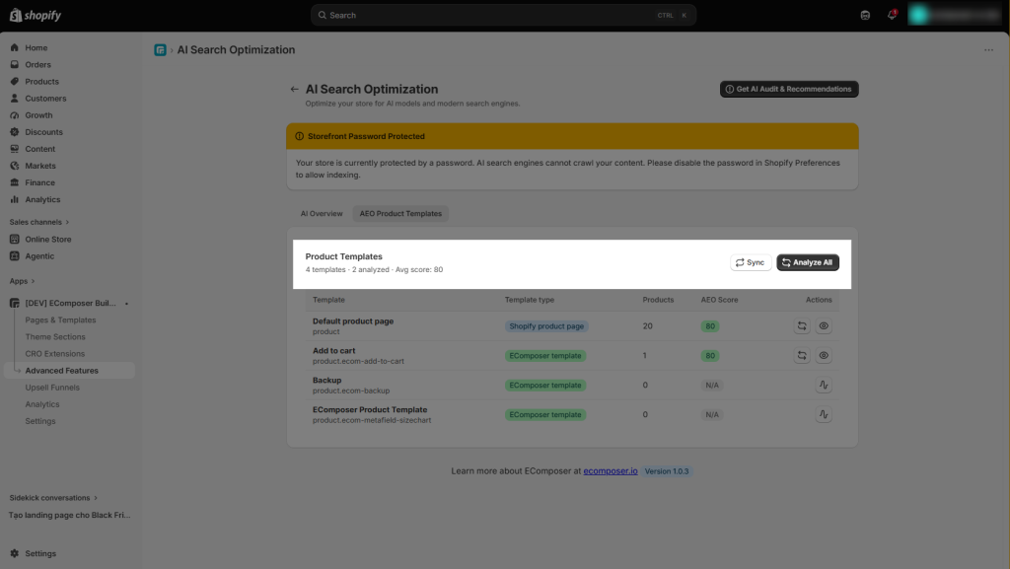
Task: Analyze EComposer Product Template row
Action: tap(824, 414)
